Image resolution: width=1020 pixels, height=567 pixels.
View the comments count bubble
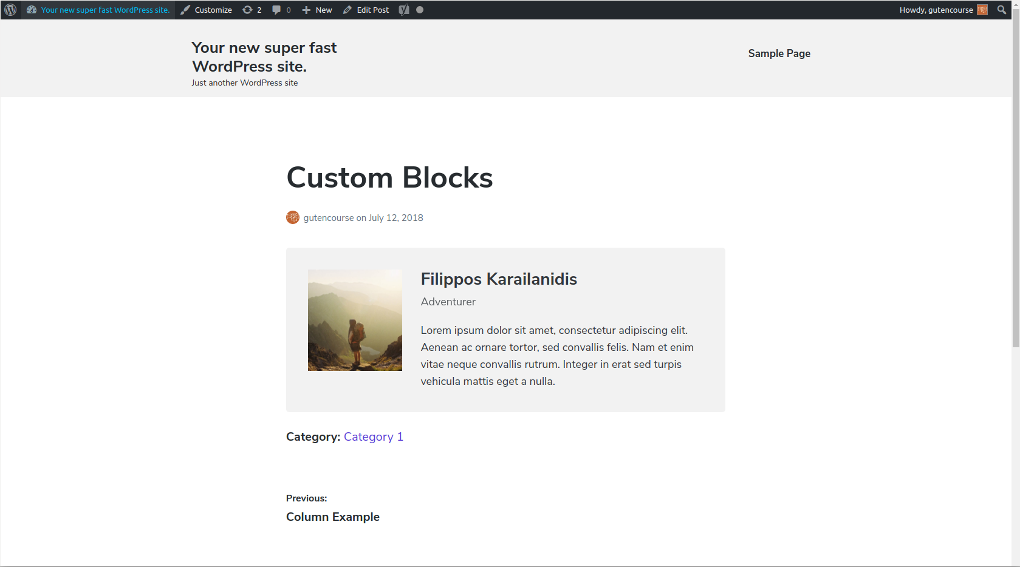(x=281, y=10)
